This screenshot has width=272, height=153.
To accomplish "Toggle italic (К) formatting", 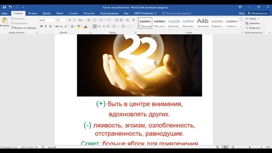I will 45,26.
